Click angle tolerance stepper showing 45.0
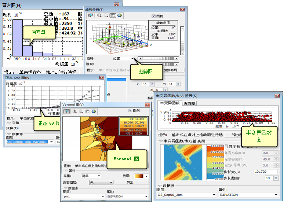This screenshot has height=202, width=284. [x=276, y=159]
